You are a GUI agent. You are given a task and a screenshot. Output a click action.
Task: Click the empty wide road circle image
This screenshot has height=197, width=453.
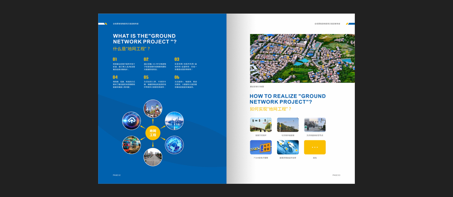click(x=153, y=157)
